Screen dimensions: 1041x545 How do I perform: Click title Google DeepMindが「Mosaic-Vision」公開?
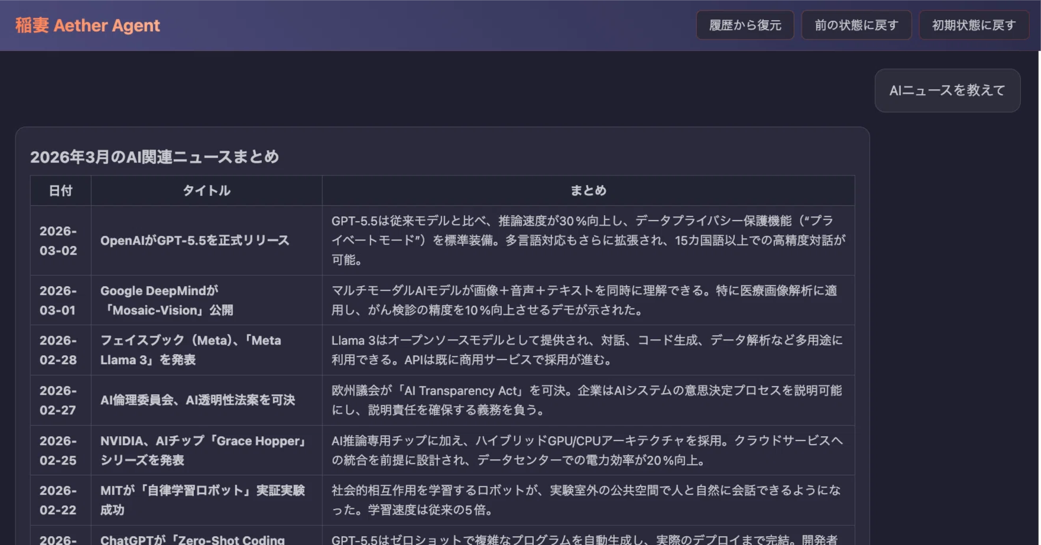point(167,300)
